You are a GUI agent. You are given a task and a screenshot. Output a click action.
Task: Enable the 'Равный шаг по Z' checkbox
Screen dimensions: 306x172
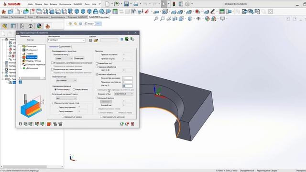coord(97,63)
